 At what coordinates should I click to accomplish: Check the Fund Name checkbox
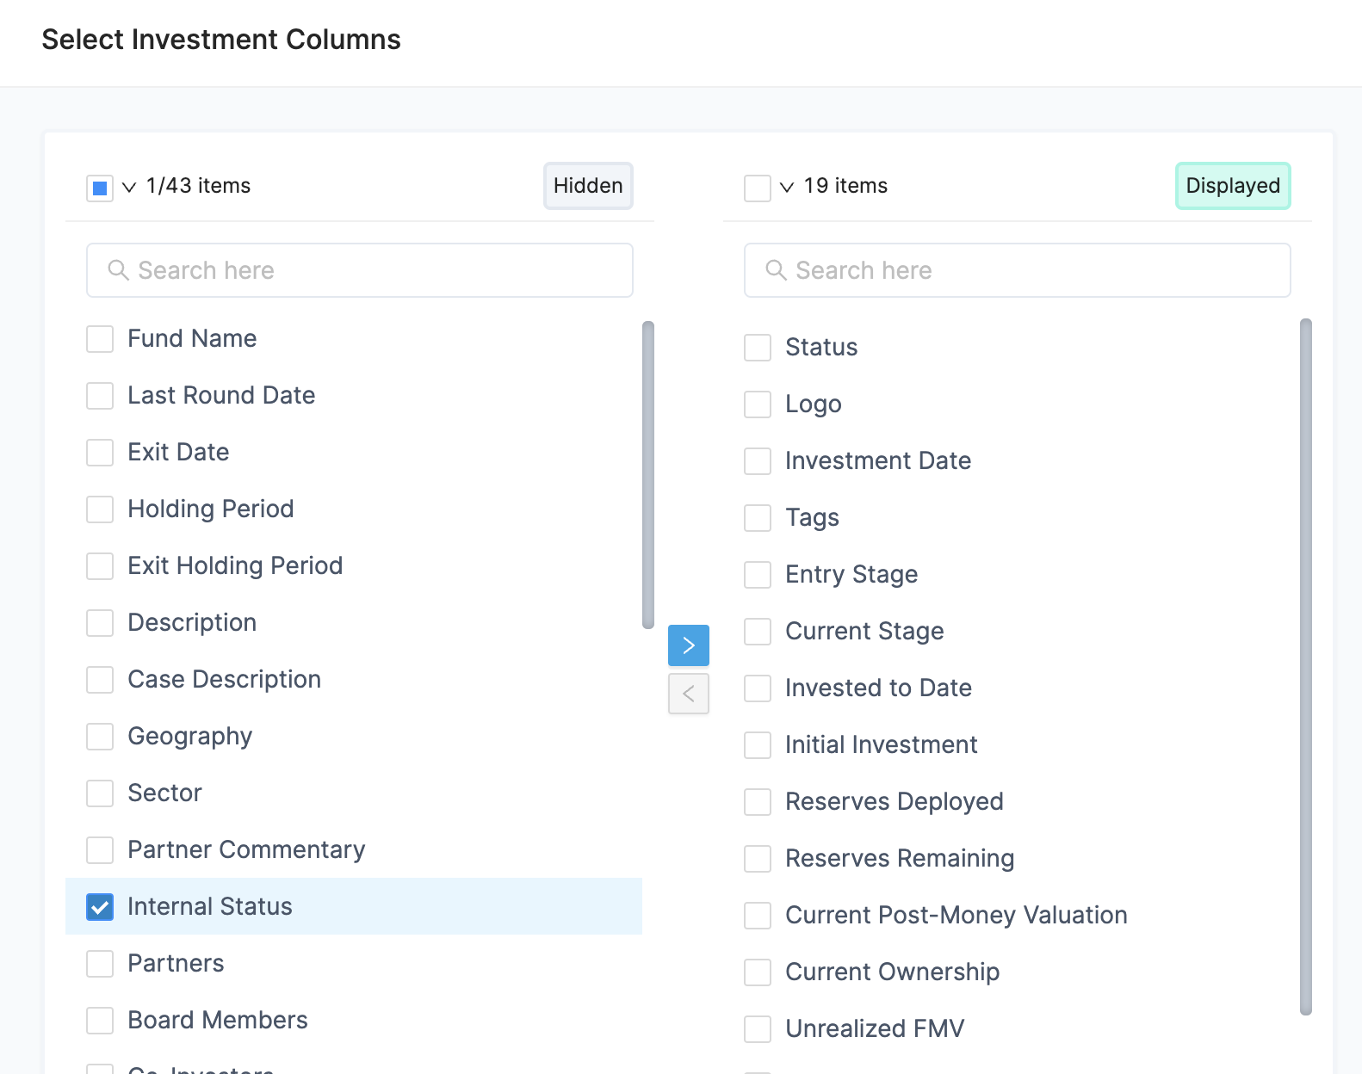(100, 339)
